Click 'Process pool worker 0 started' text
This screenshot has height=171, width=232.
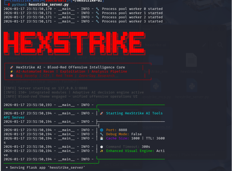tap(132, 9)
